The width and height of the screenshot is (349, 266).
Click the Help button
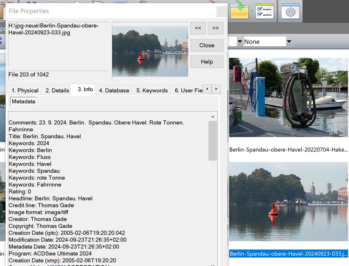[207, 62]
